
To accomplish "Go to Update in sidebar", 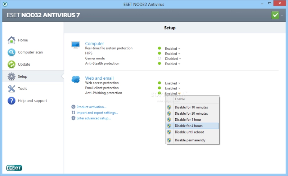I will (33, 64).
